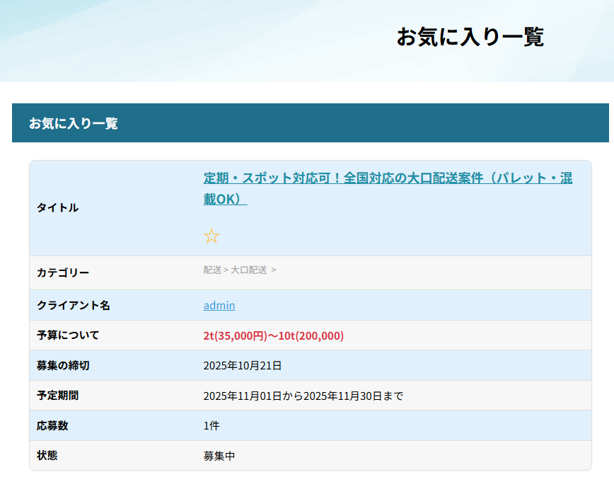This screenshot has width=614, height=489.
Task: Click the クライアント名 row label
Action: [73, 306]
